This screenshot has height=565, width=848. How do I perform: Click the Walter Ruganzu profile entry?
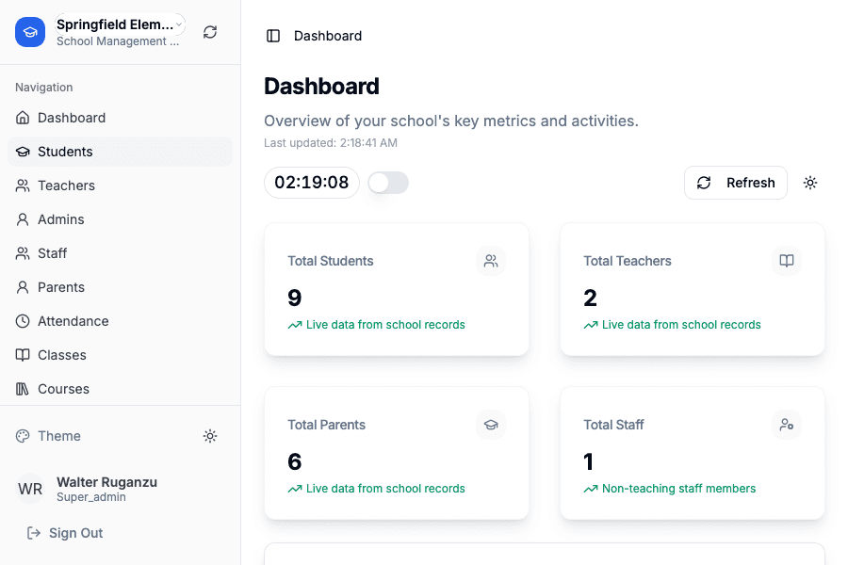(x=106, y=488)
